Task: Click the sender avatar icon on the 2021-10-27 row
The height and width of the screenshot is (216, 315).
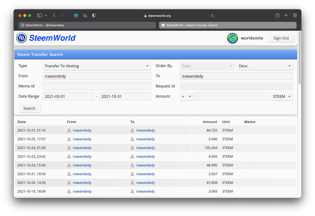Action: tap(69, 131)
